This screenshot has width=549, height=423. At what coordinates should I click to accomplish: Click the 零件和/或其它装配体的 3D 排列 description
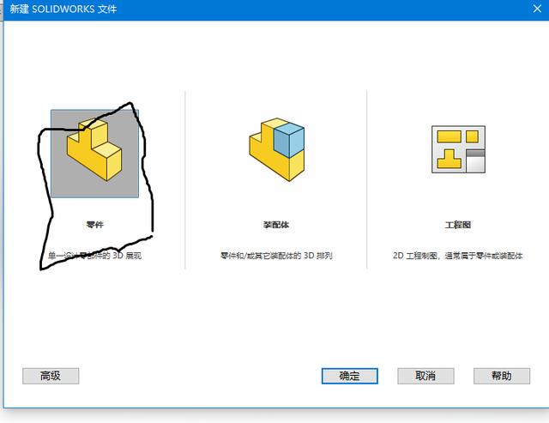pyautogui.click(x=276, y=256)
